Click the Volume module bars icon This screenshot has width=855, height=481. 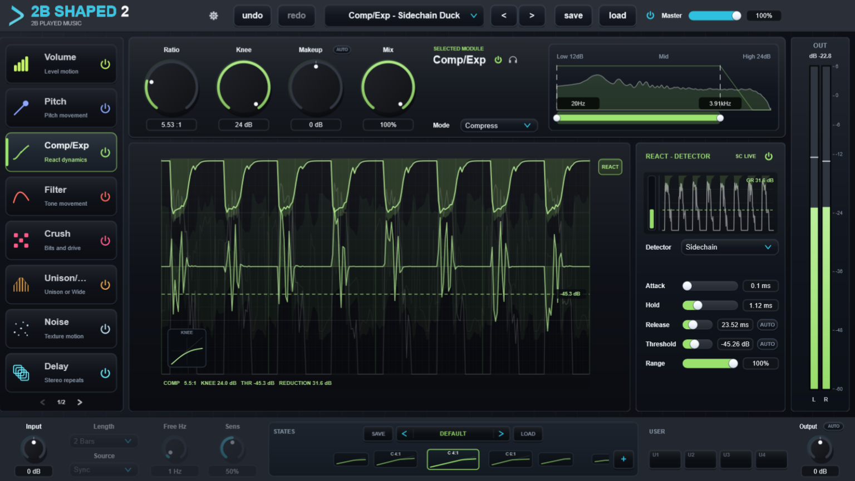[21, 64]
